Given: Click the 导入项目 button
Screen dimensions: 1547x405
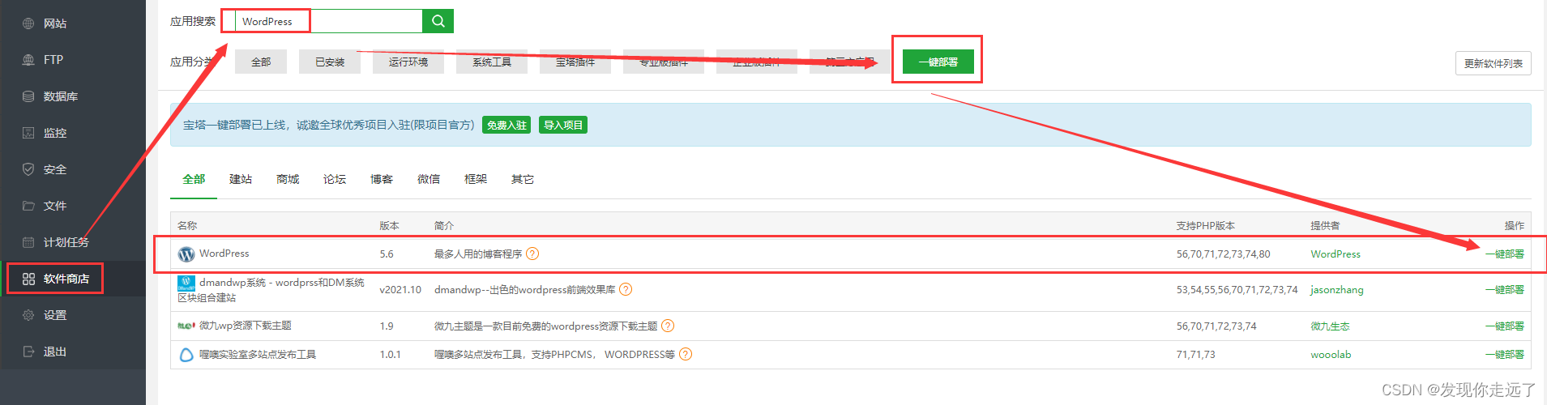Looking at the screenshot, I should pyautogui.click(x=563, y=125).
